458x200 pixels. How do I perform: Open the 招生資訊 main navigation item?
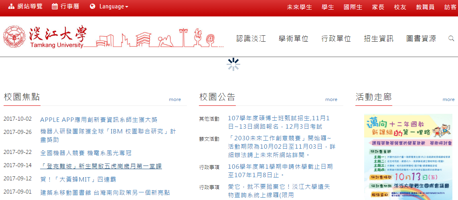click(x=379, y=38)
